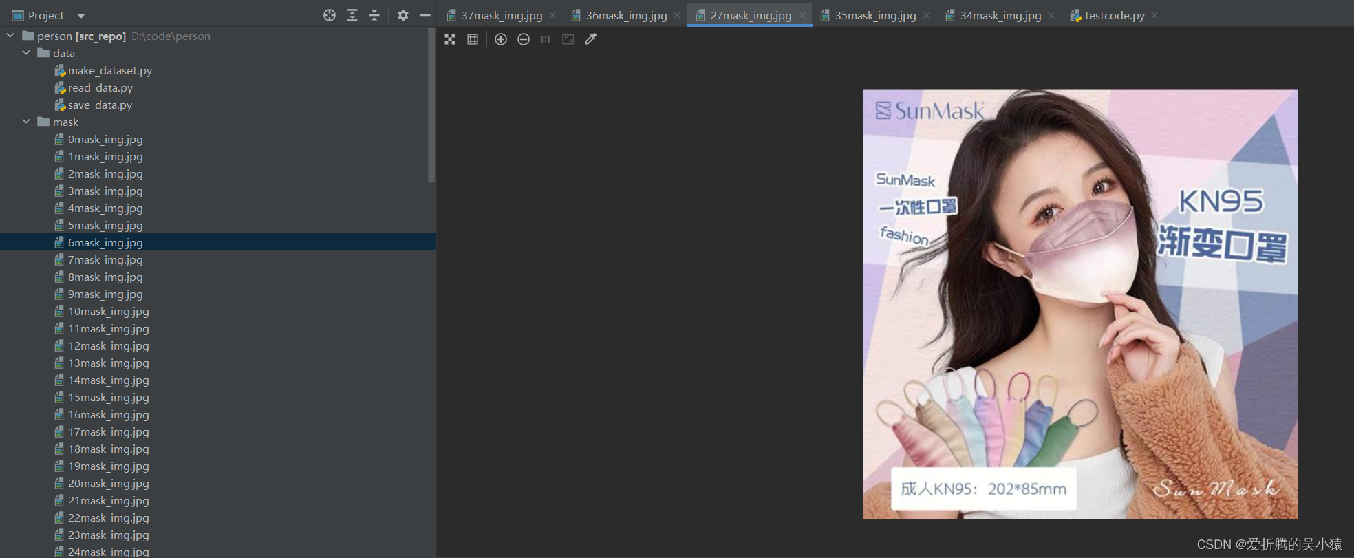Select 23mask_img.jpg in the tree
This screenshot has height=558, width=1354.
click(109, 535)
